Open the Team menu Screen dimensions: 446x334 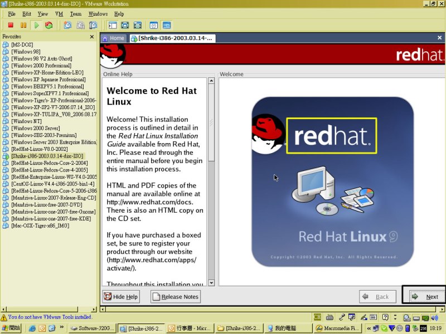point(76,14)
